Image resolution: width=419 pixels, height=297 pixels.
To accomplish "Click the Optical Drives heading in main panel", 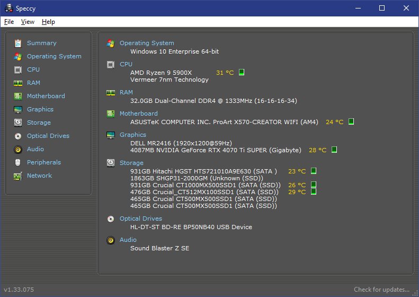I will pos(141,219).
